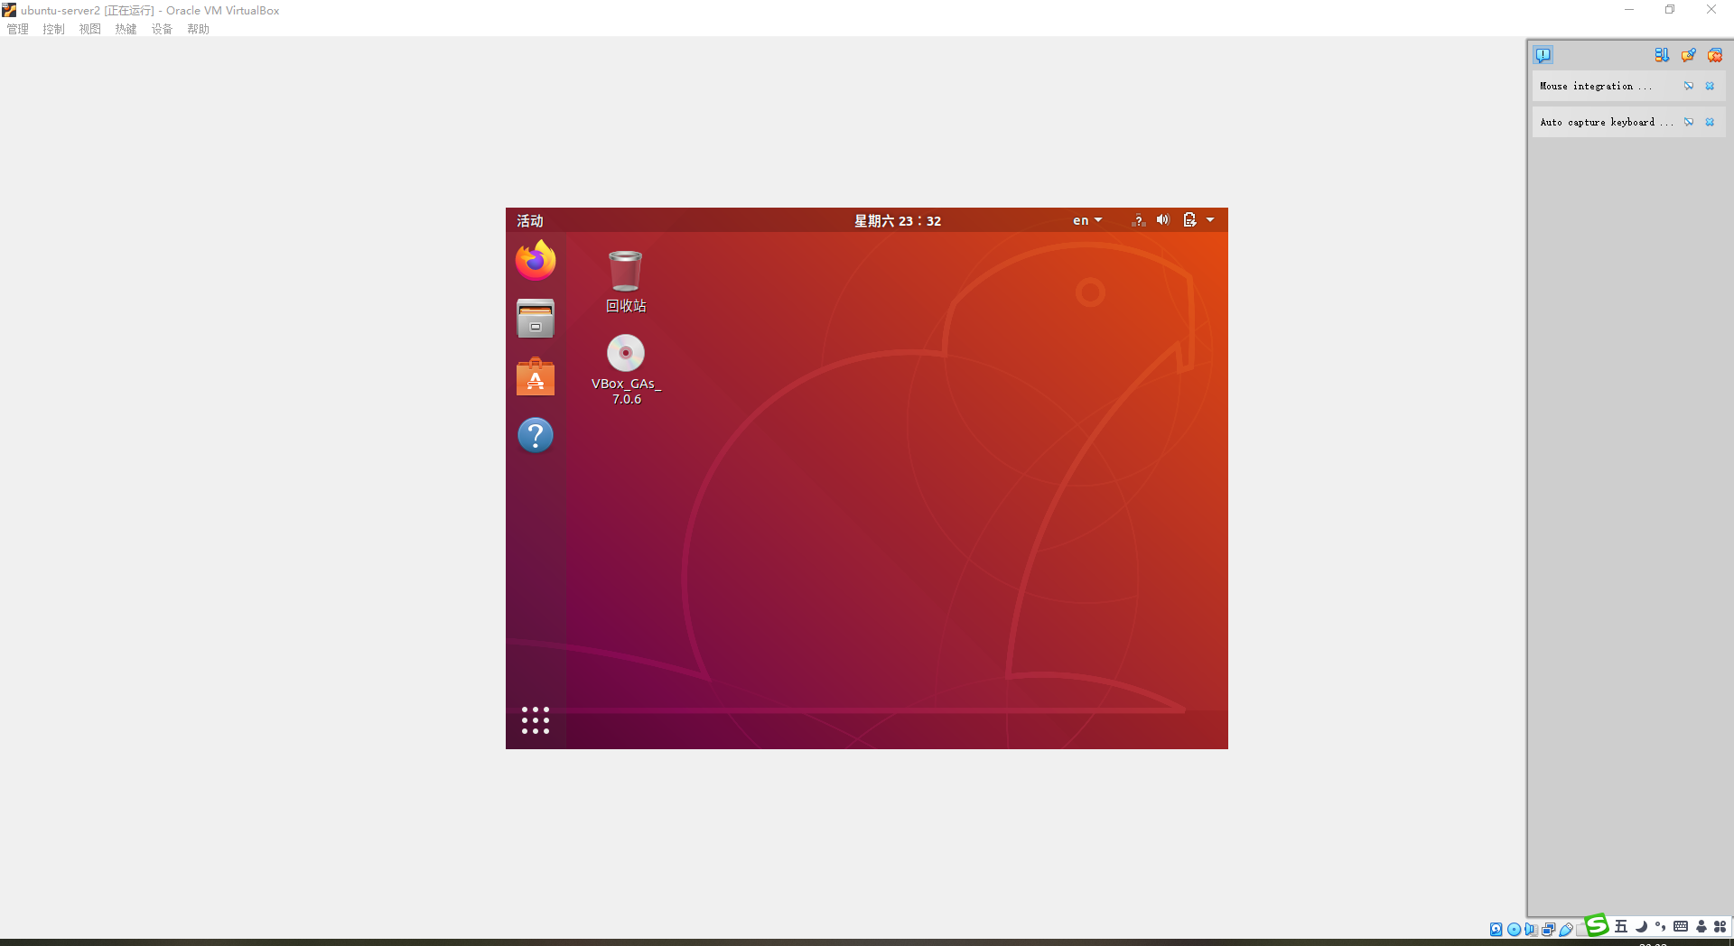Disable the Auto capture keyboard message
1734x946 pixels.
coord(1689,123)
